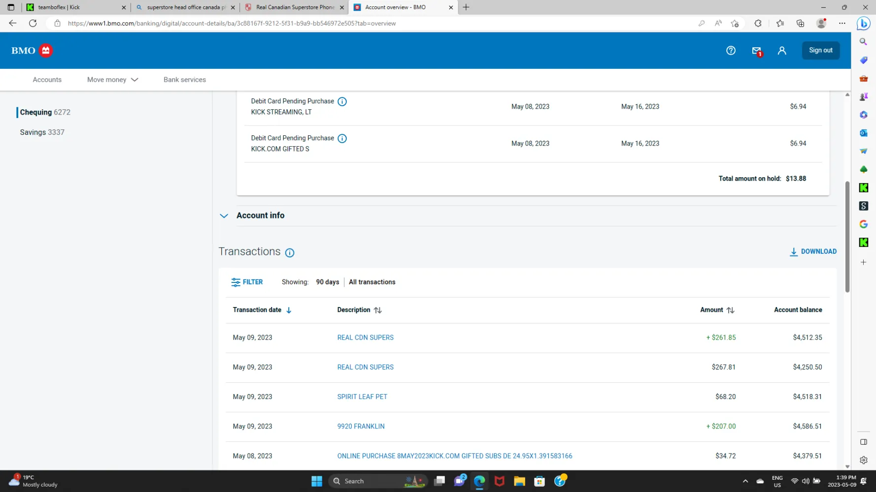The image size is (876, 492).
Task: Show hidden system tray icons
Action: (x=745, y=481)
